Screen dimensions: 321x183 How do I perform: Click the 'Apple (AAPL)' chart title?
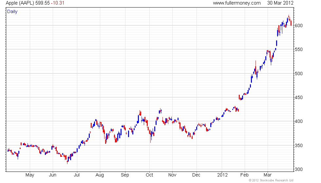click(20, 3)
